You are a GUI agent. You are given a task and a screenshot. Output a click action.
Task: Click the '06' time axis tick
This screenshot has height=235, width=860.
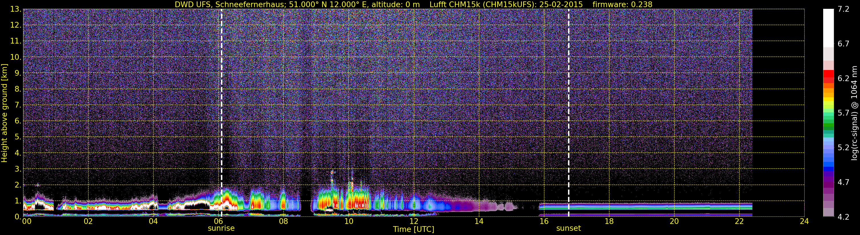click(218, 221)
